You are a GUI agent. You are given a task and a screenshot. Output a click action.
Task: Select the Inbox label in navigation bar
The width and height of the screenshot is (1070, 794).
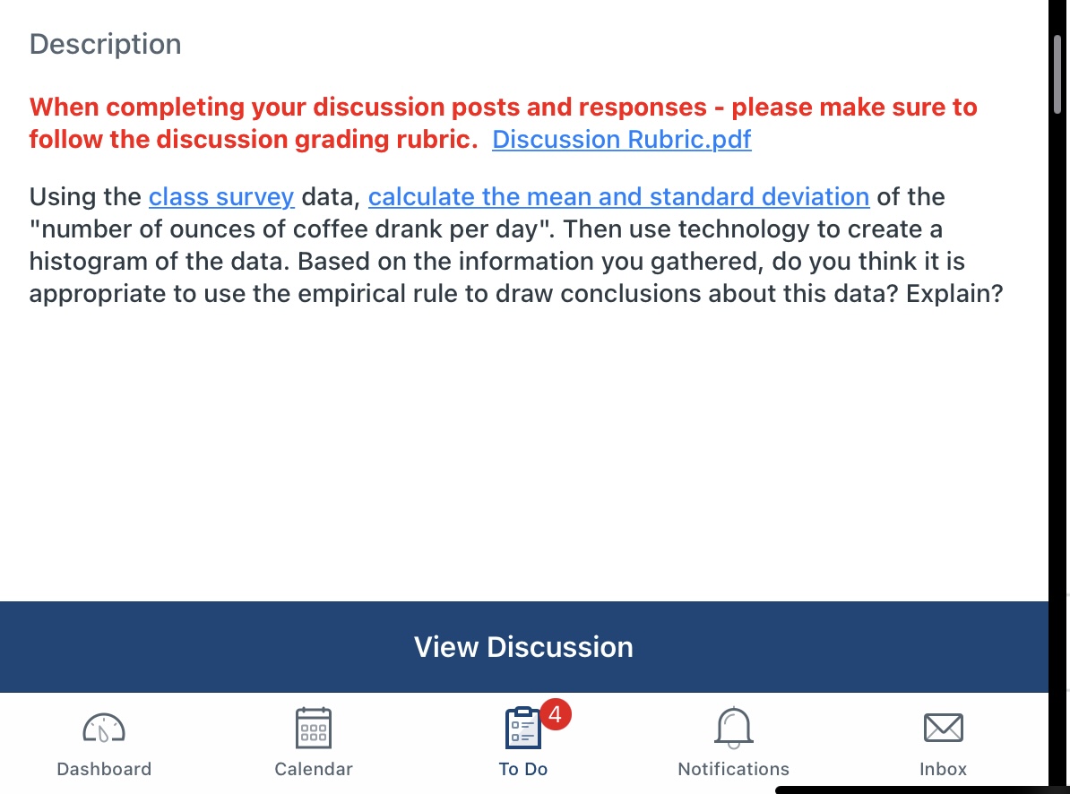pos(943,768)
